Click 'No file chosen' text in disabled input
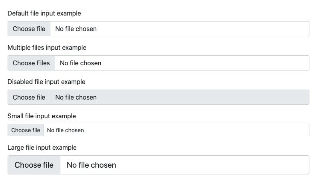Image resolution: width=317 pixels, height=182 pixels. (x=76, y=97)
